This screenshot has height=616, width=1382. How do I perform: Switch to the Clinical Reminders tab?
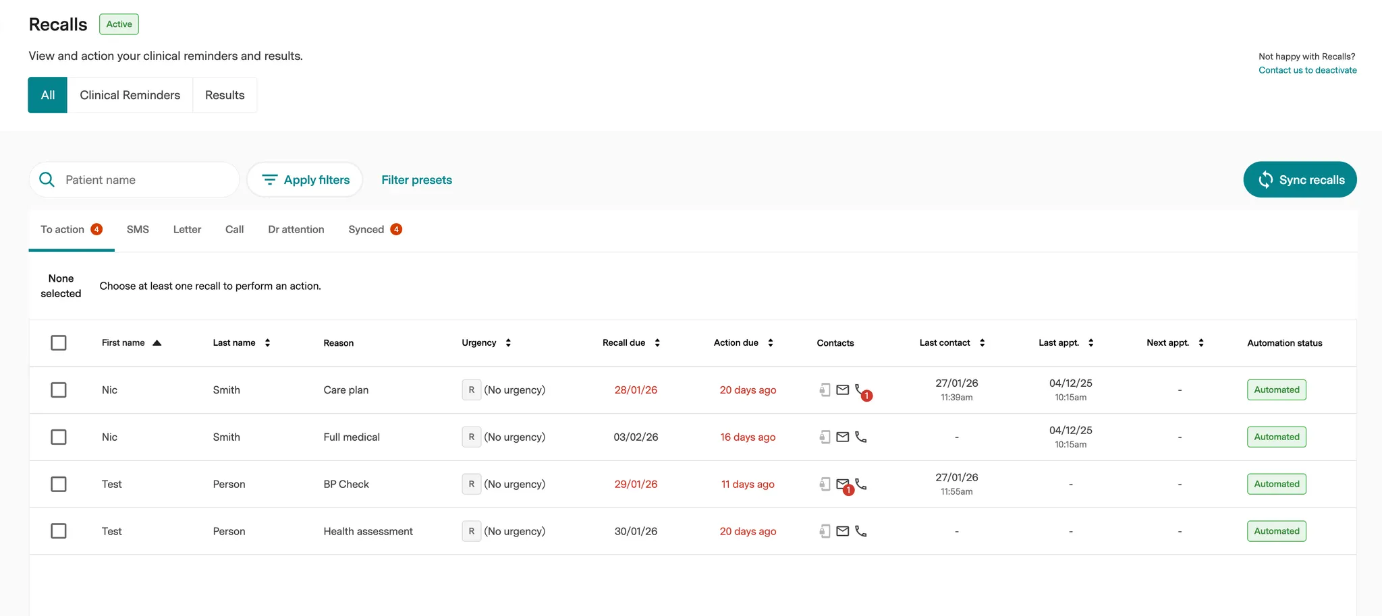click(130, 95)
